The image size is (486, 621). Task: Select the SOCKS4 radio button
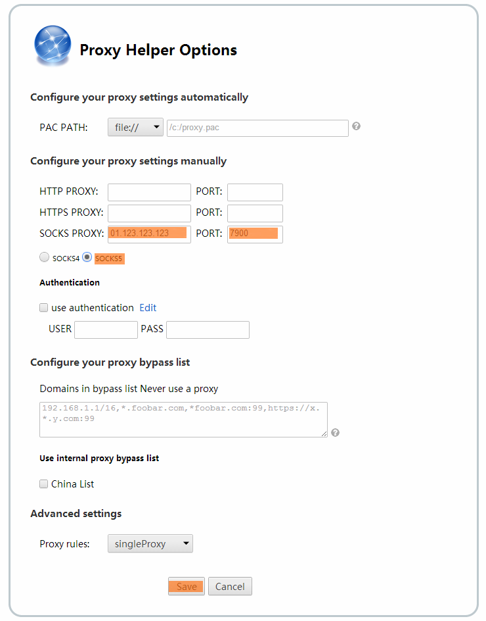coord(45,258)
